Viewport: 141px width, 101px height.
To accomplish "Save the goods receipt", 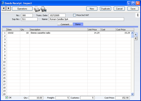I will point(133,9).
